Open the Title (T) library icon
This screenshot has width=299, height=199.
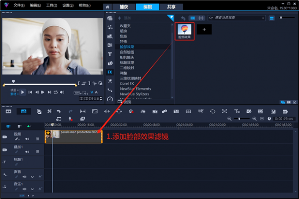click(x=110, y=54)
